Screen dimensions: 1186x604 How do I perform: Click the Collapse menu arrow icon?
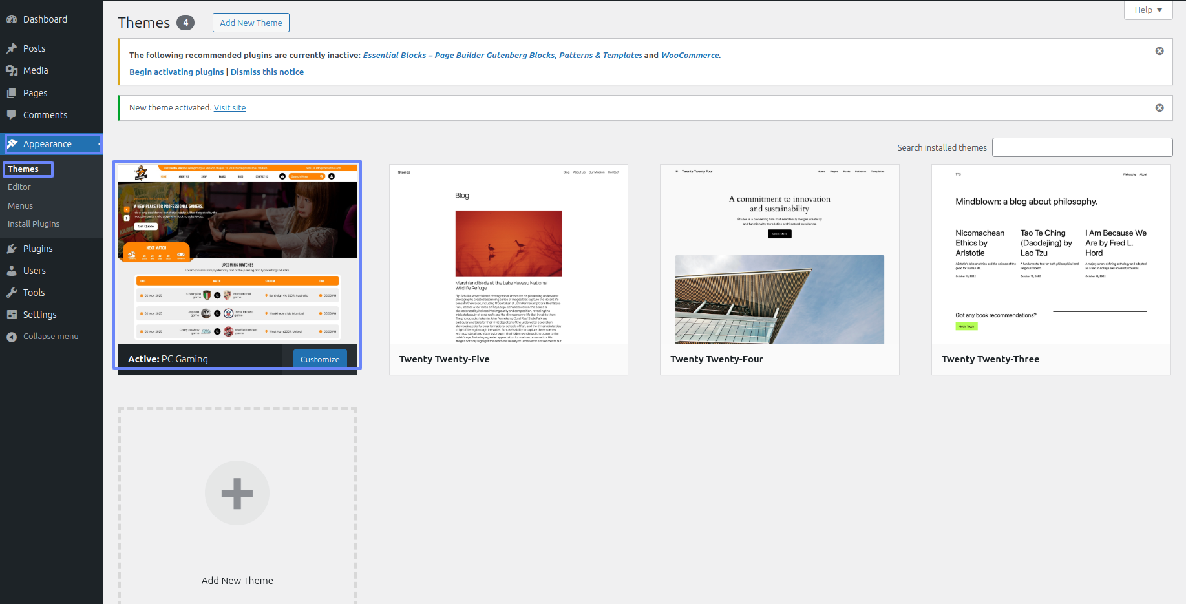(x=12, y=337)
